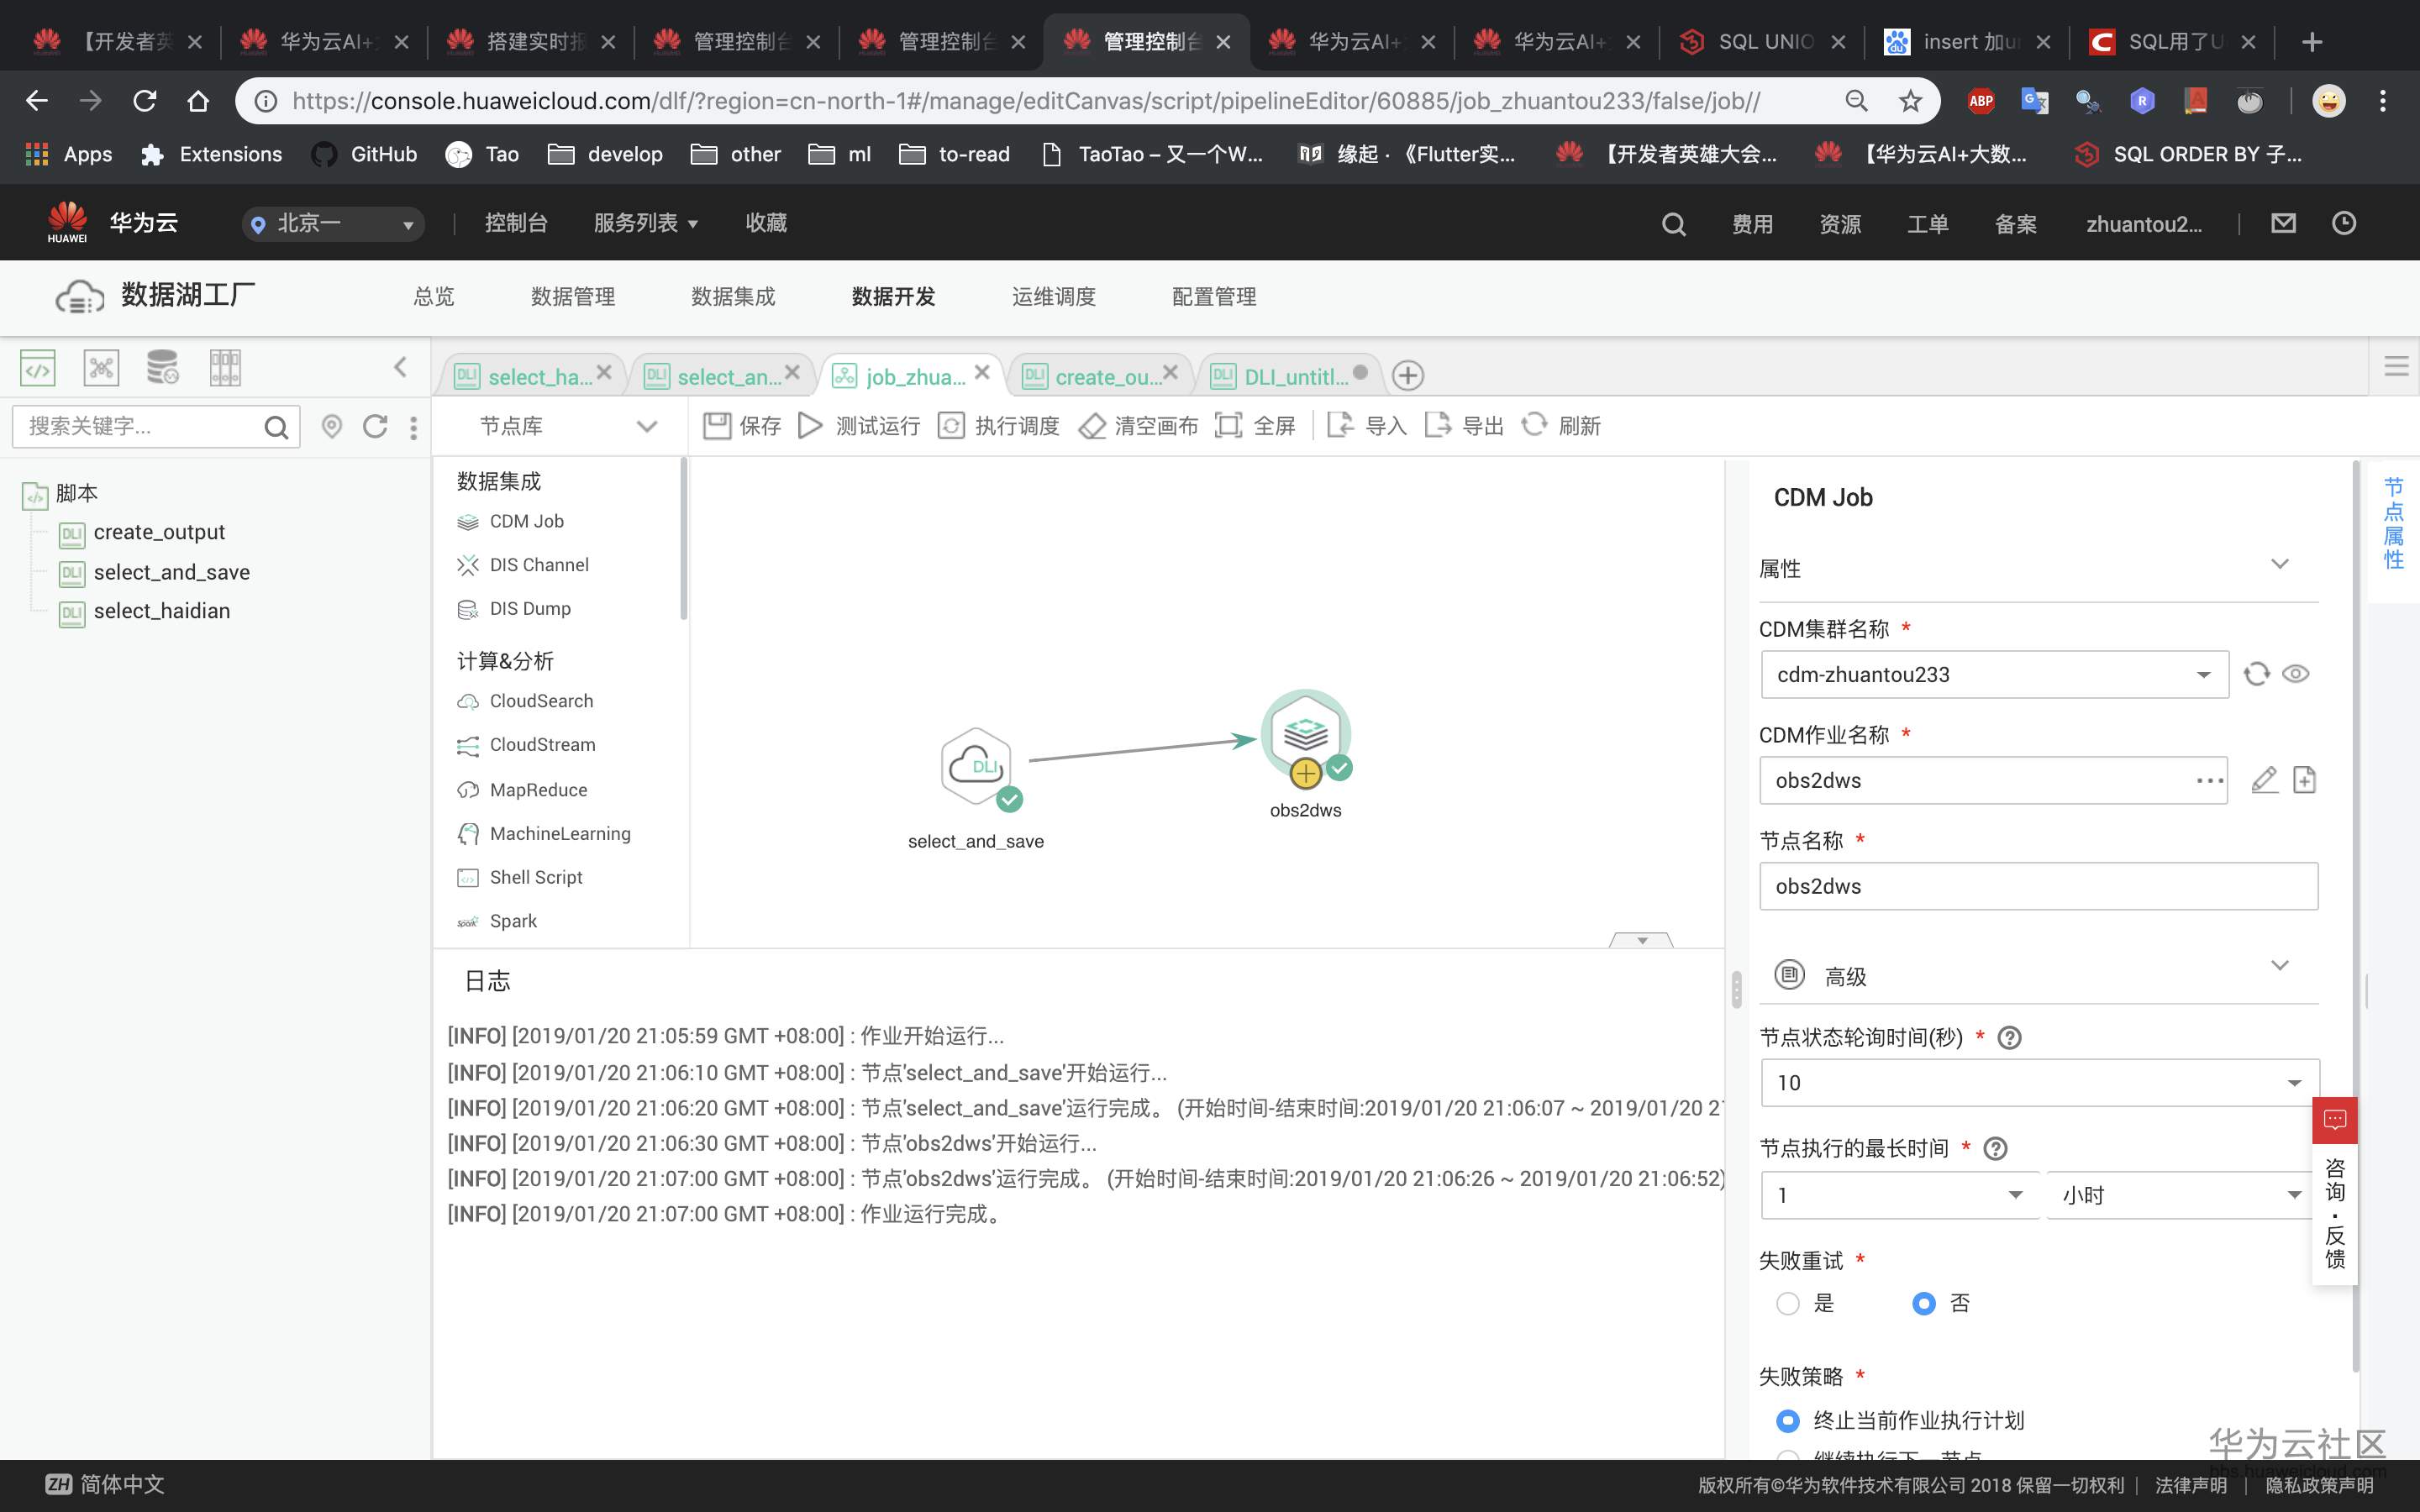Screen dimensions: 2420x1512
Task: Click the clear canvas (清空画布) eraser icon
Action: pyautogui.click(x=1092, y=426)
